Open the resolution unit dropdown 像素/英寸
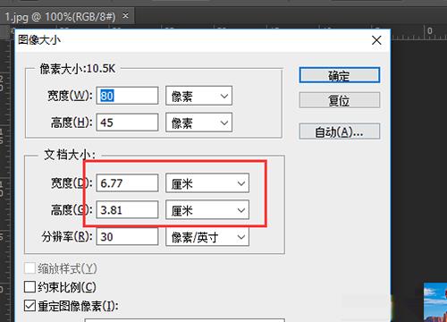Viewport: 447px width, 322px height. click(x=207, y=237)
